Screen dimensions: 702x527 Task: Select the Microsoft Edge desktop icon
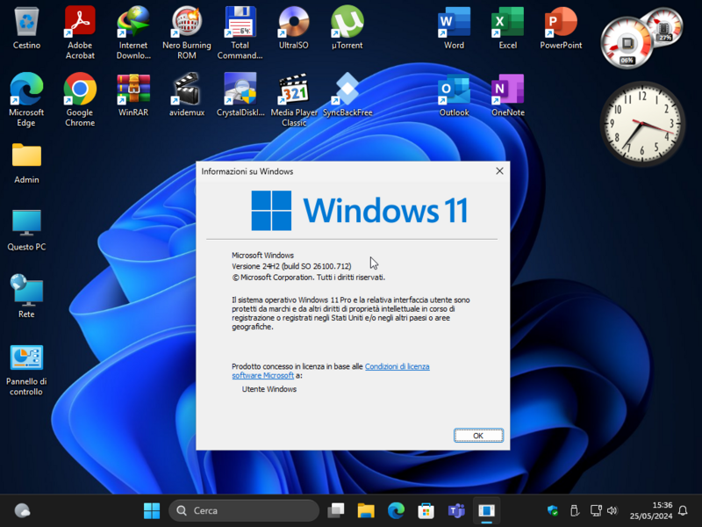pos(26,99)
